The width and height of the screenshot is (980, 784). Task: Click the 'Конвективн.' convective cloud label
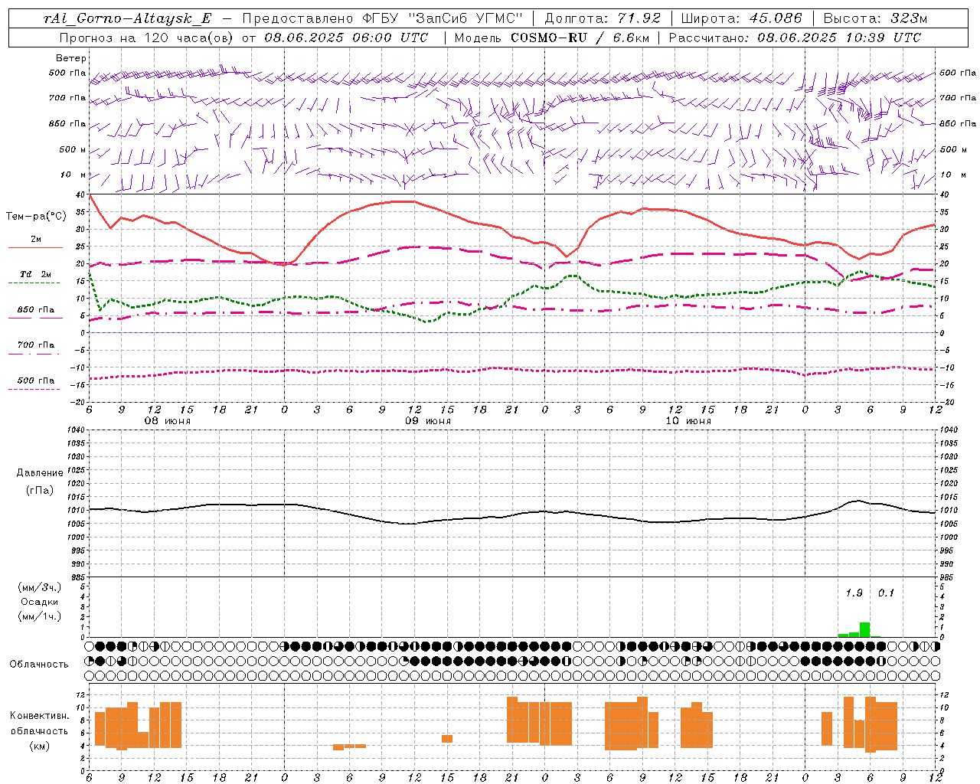coord(40,716)
